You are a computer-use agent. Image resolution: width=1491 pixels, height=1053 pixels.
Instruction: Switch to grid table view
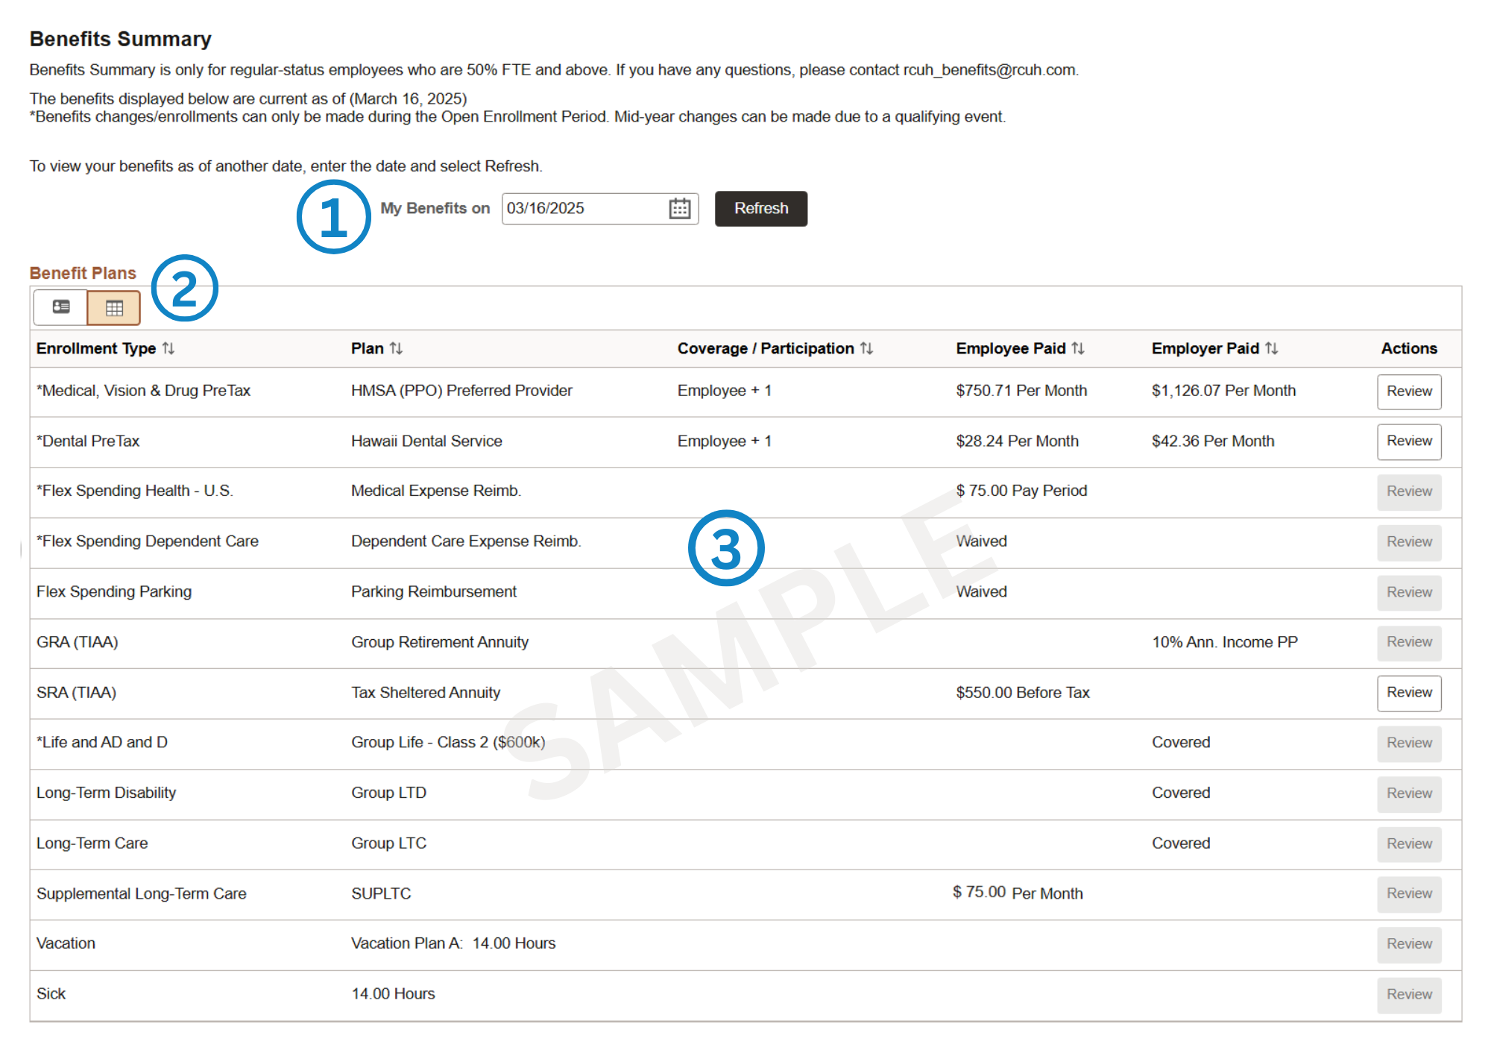114,308
